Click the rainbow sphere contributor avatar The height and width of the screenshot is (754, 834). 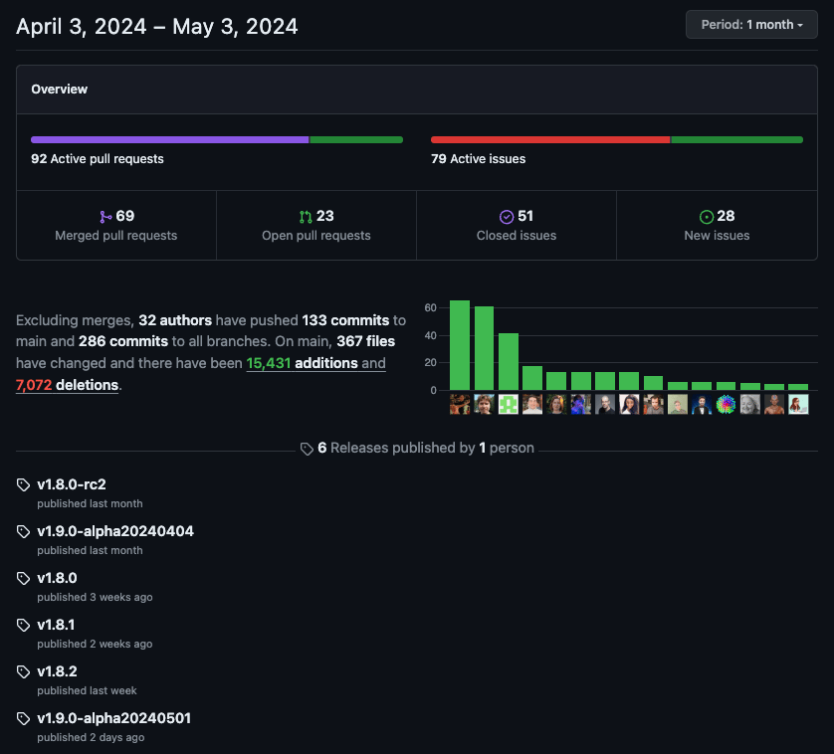(727, 405)
